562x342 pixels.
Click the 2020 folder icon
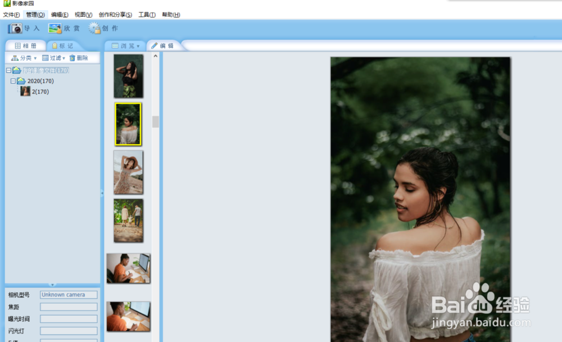(21, 81)
